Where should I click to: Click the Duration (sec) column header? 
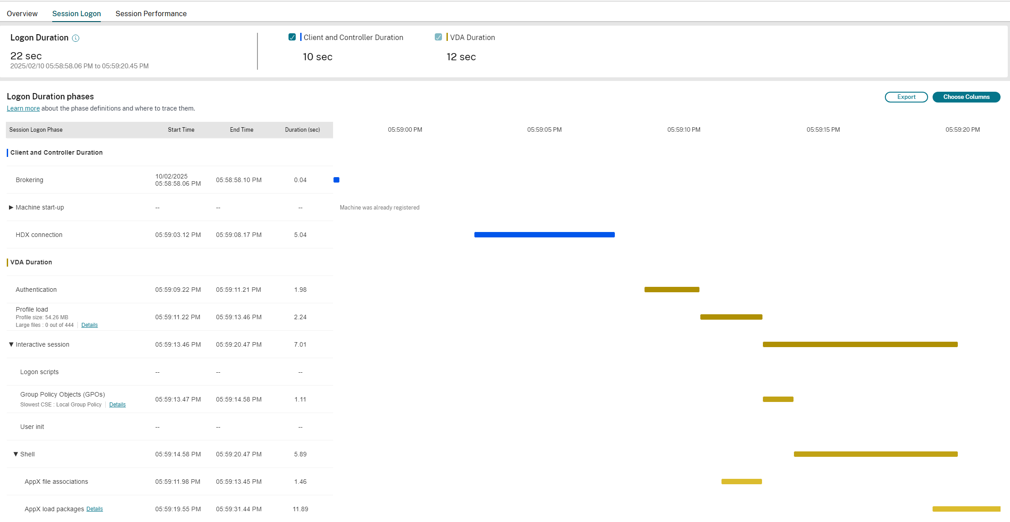302,130
